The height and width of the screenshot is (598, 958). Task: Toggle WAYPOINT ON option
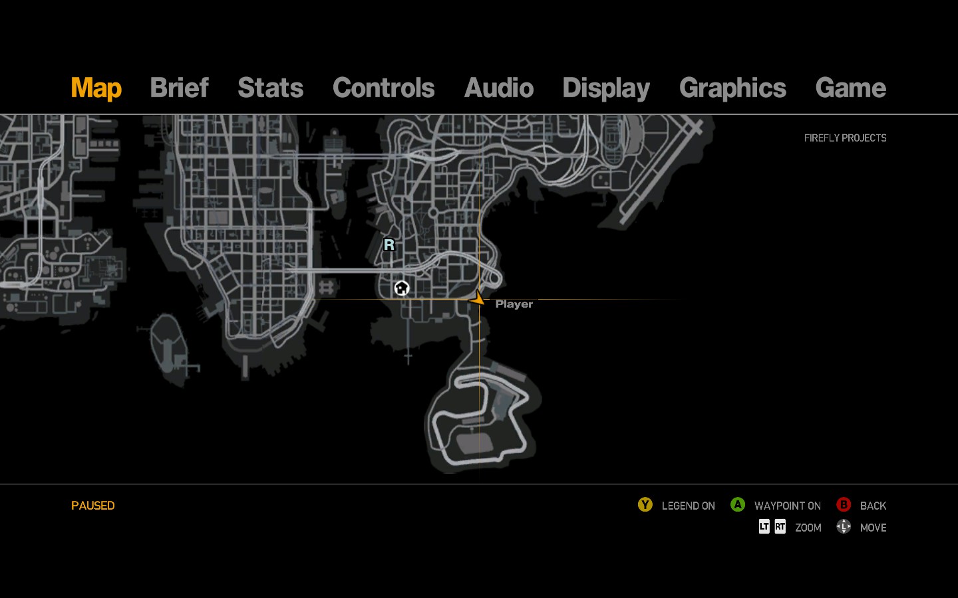tap(788, 506)
